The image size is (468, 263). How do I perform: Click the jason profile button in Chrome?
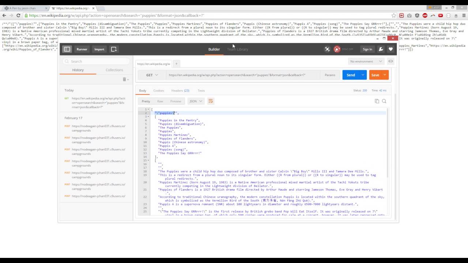(x=435, y=7)
